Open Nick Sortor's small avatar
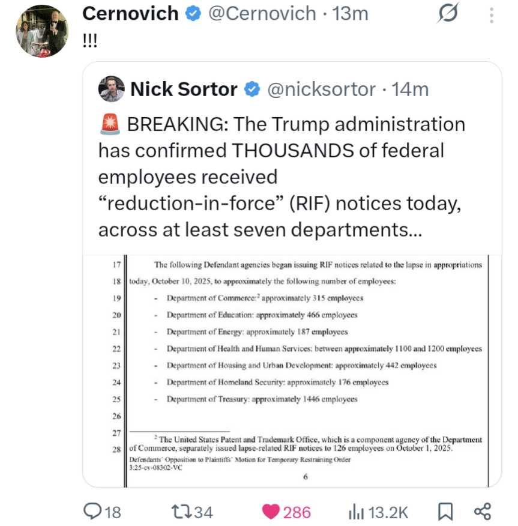 click(x=112, y=90)
